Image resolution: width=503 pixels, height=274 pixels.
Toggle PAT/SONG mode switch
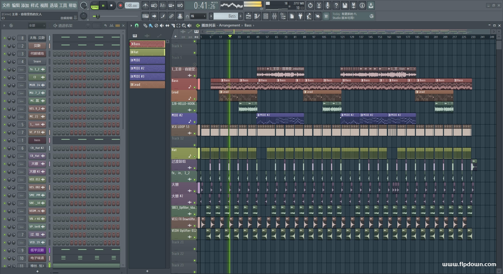[95, 6]
